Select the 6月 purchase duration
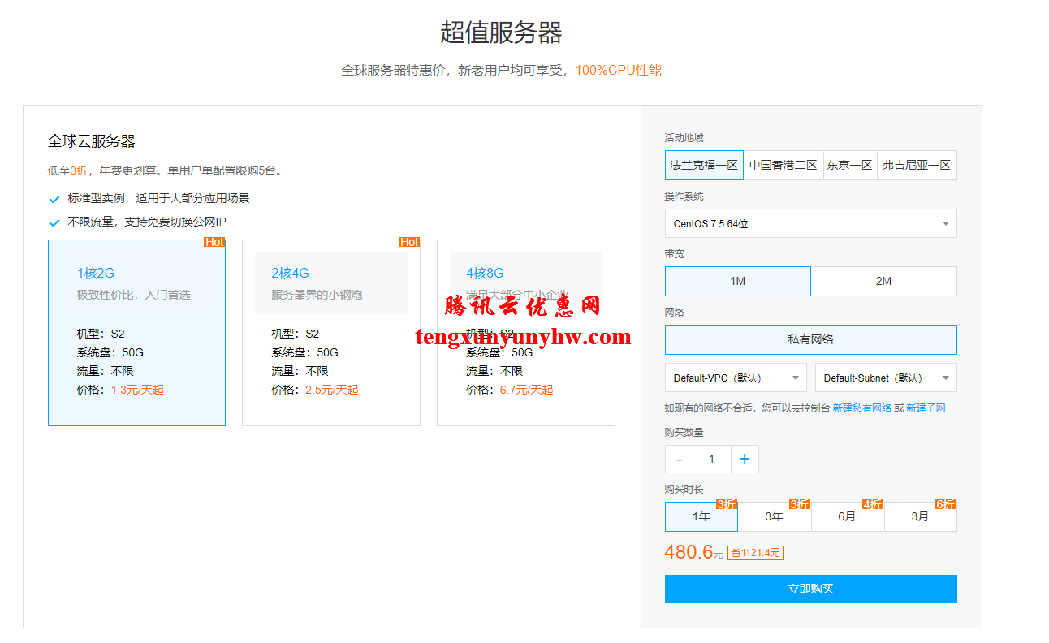Screen dimensions: 1049x643 848,516
